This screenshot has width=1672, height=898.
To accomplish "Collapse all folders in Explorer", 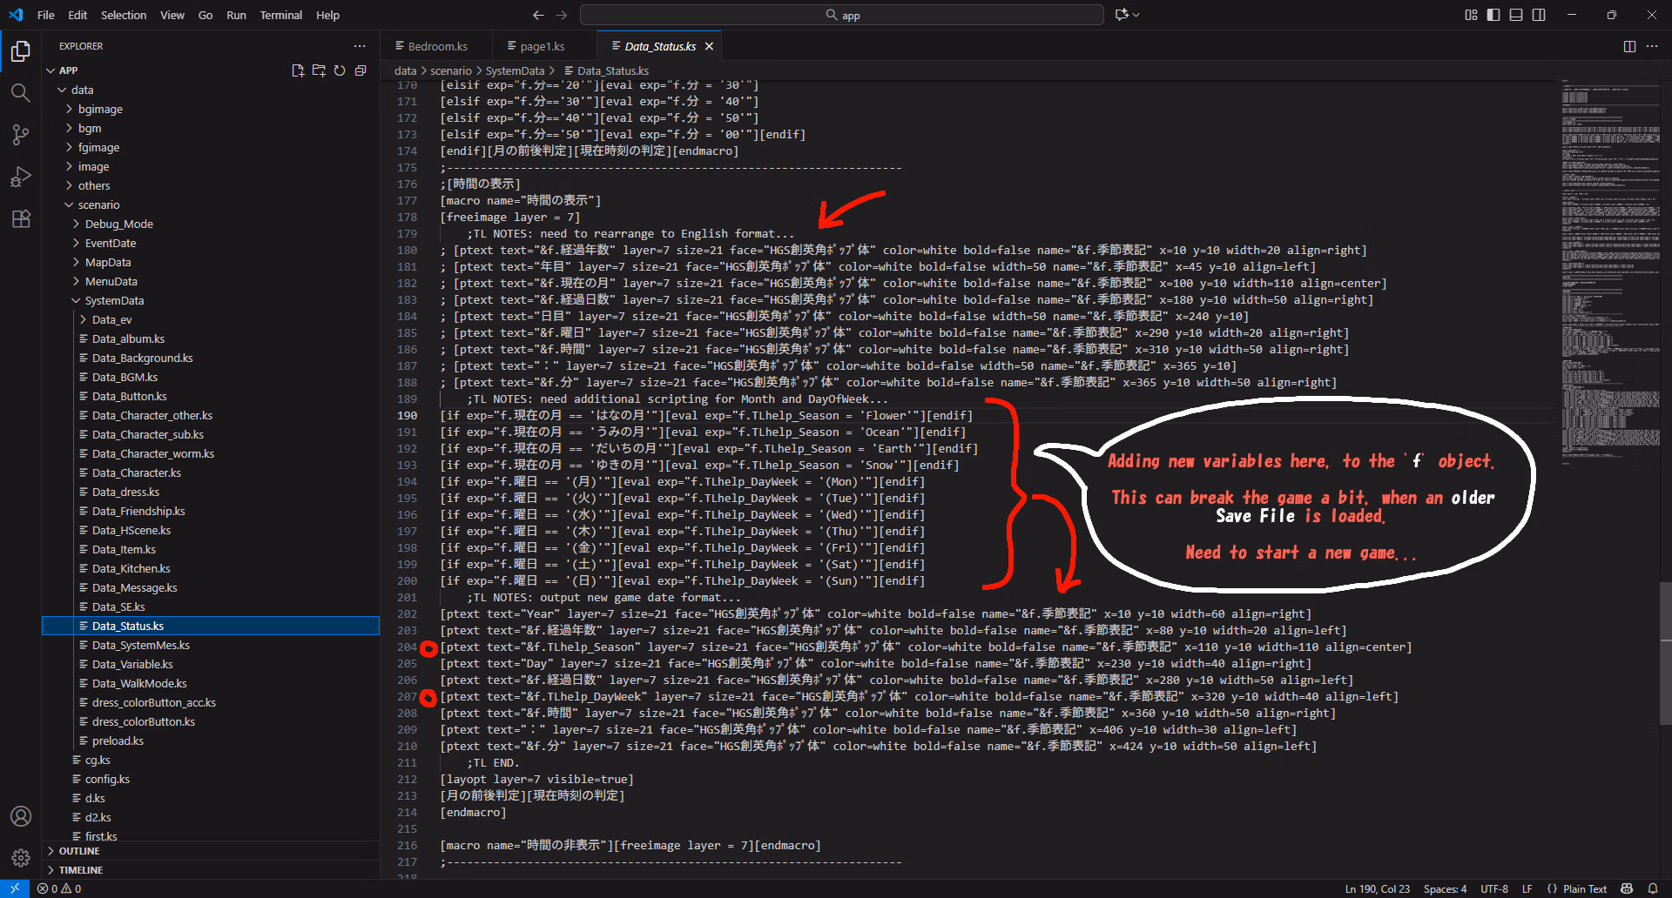I will 361,70.
